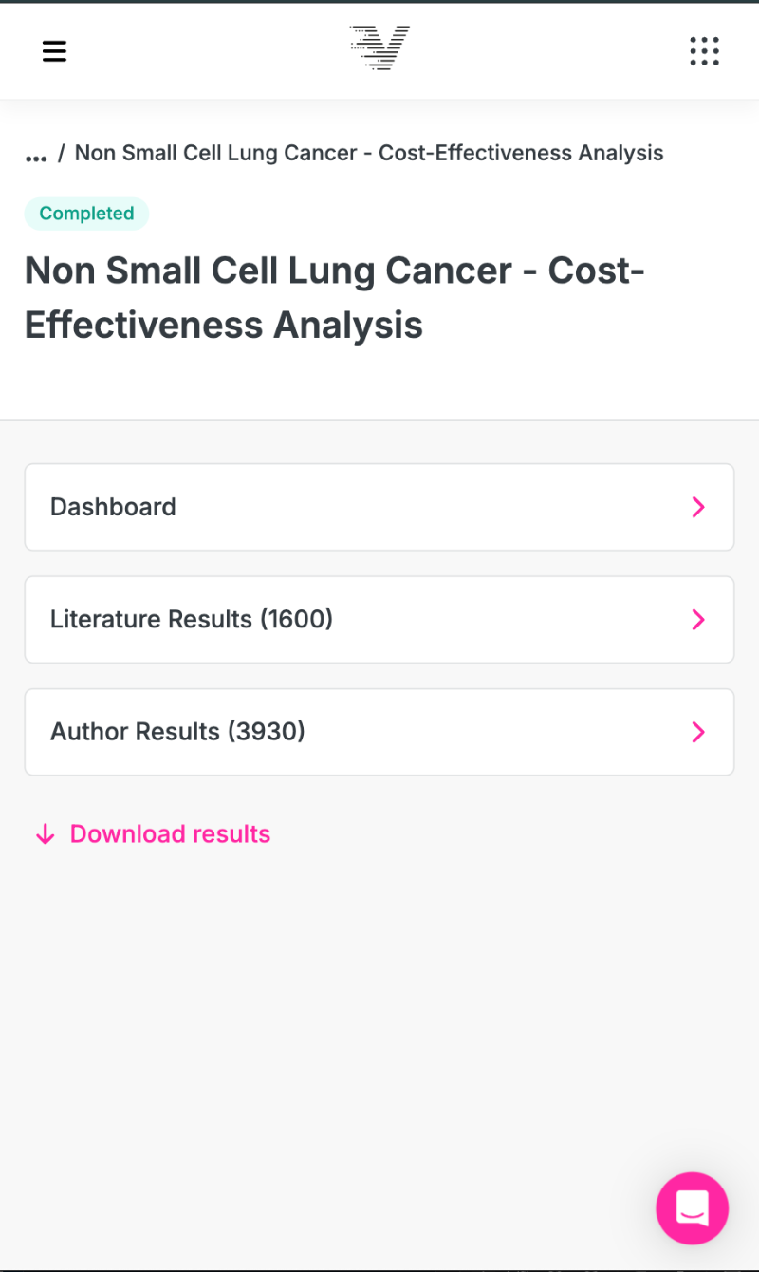Click the breadcrumb slash separator

(62, 153)
